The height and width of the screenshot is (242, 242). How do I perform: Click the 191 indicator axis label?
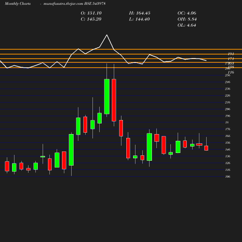pos(231,54)
